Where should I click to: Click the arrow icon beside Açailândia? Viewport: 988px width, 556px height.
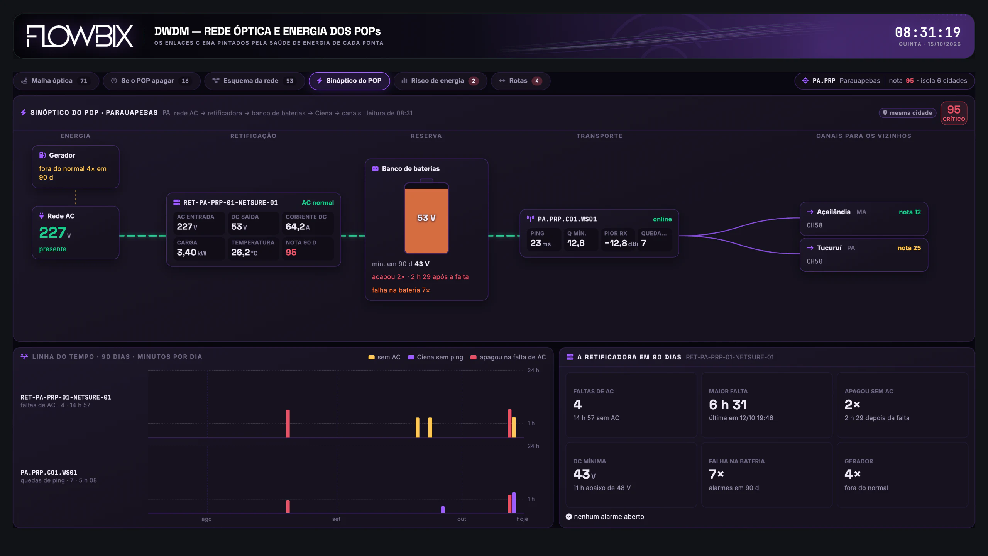[x=810, y=212]
